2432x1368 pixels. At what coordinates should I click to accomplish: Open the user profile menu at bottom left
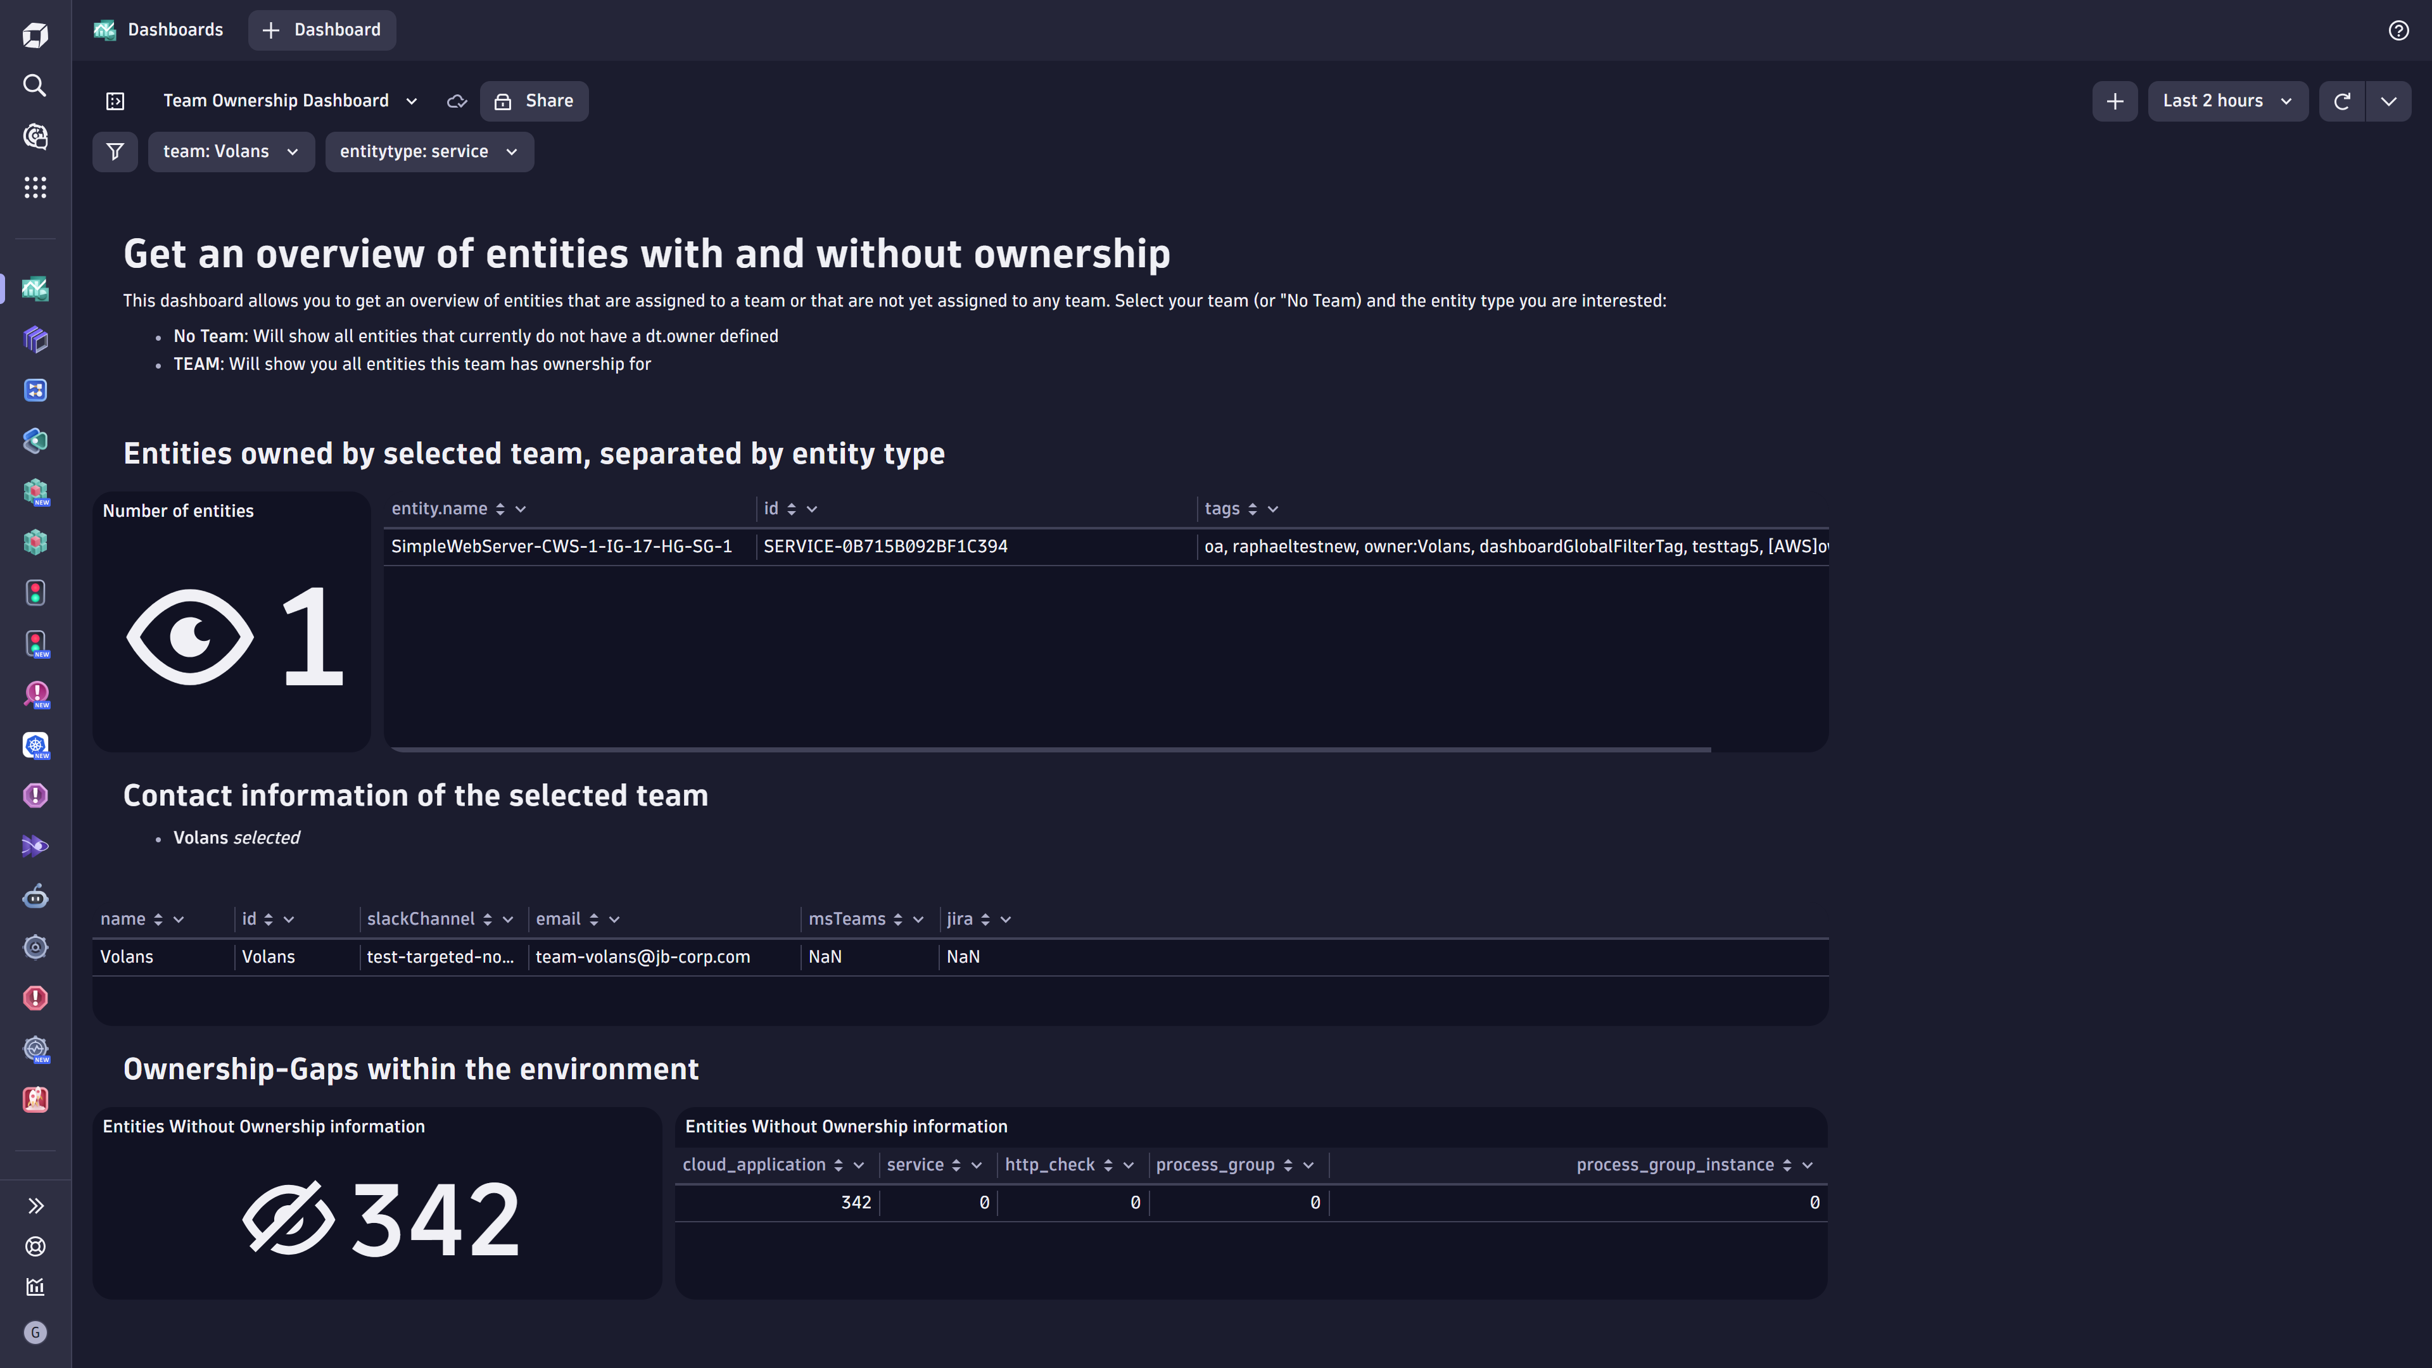pyautogui.click(x=35, y=1333)
